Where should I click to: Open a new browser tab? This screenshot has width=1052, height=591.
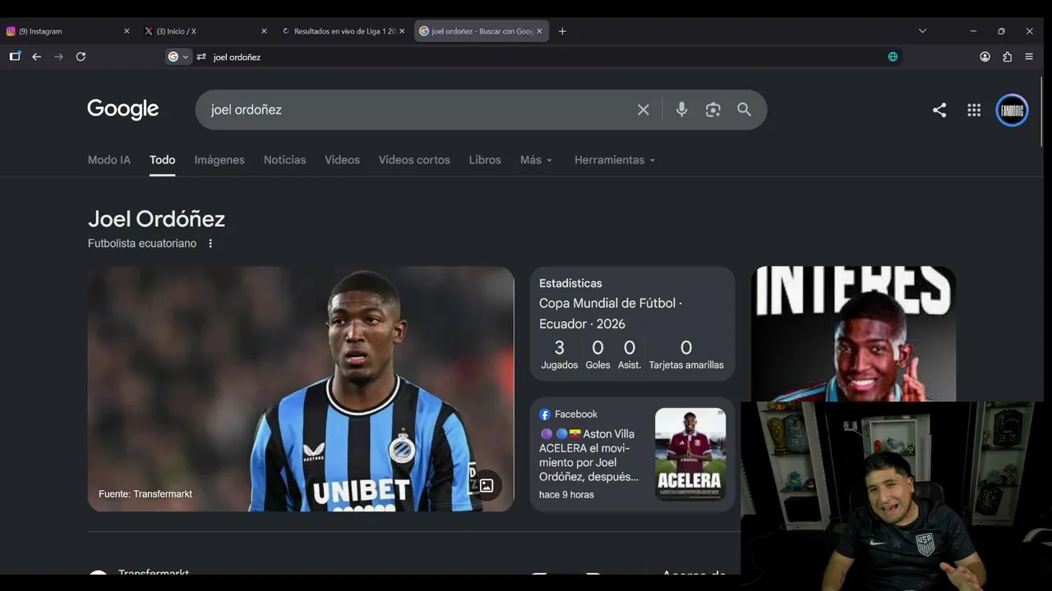point(562,31)
